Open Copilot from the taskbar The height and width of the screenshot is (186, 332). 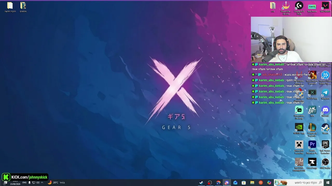269,183
